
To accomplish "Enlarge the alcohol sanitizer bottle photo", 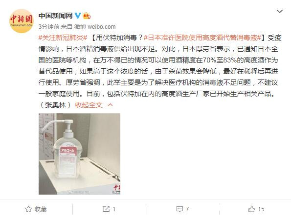I will click(79, 154).
